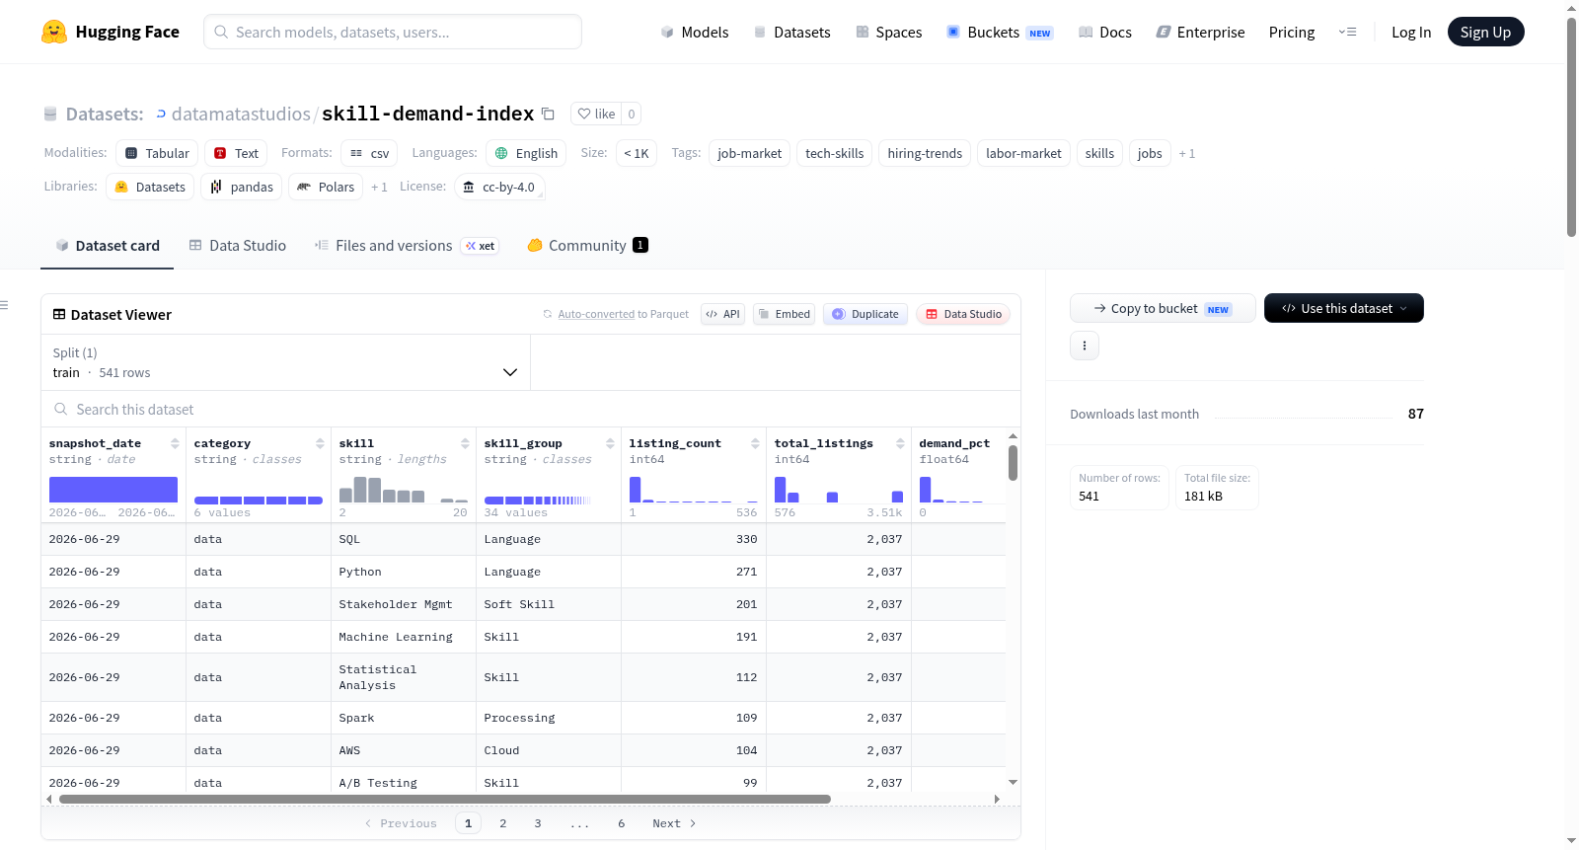
Task: Click the left sidebar hamburger icon
Action: pos(5,305)
